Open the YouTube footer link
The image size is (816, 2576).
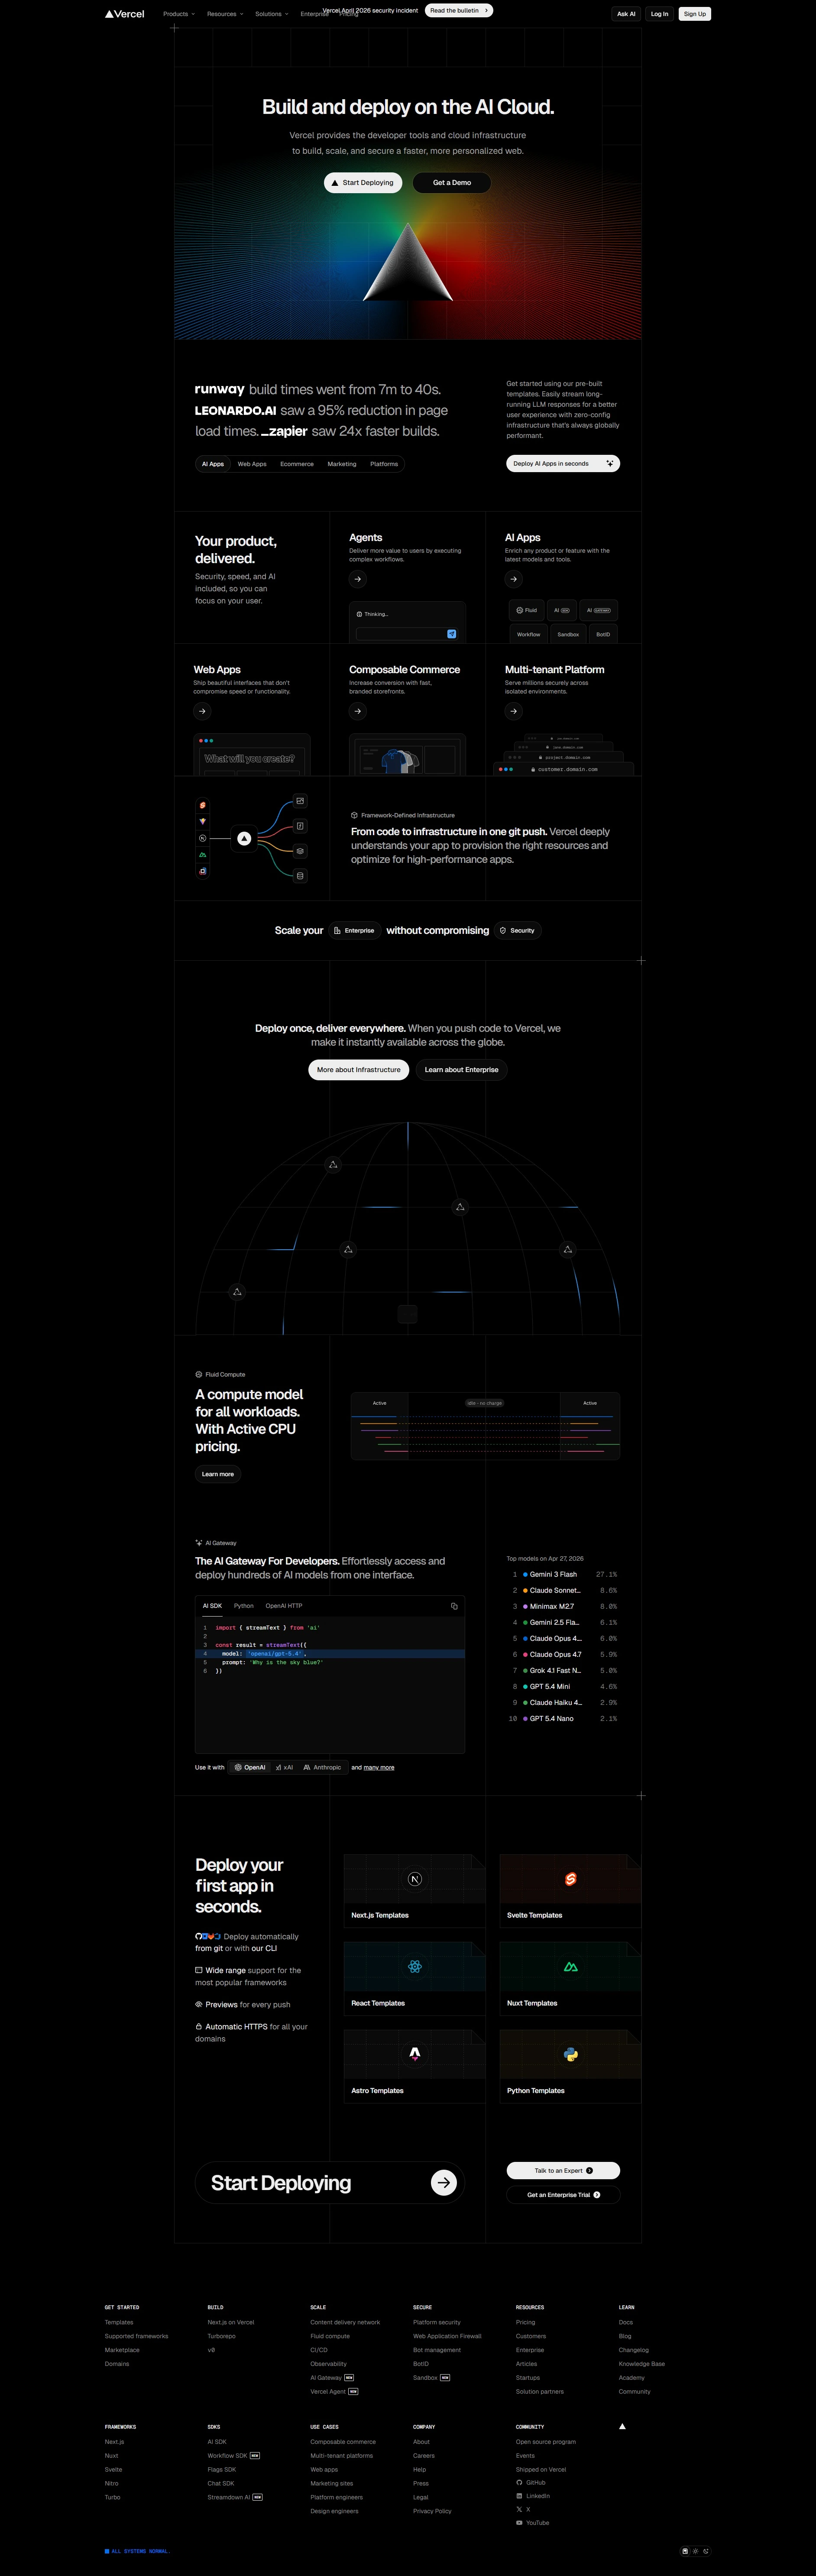[533, 2523]
